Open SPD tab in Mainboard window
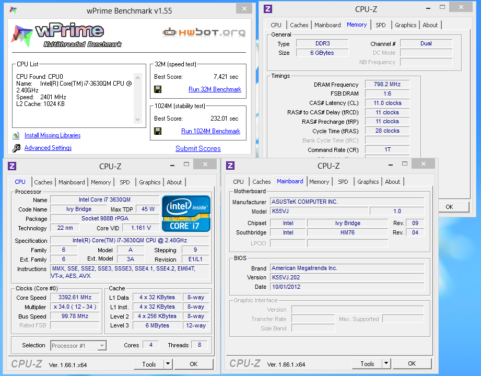The height and width of the screenshot is (376, 481). (x=343, y=182)
